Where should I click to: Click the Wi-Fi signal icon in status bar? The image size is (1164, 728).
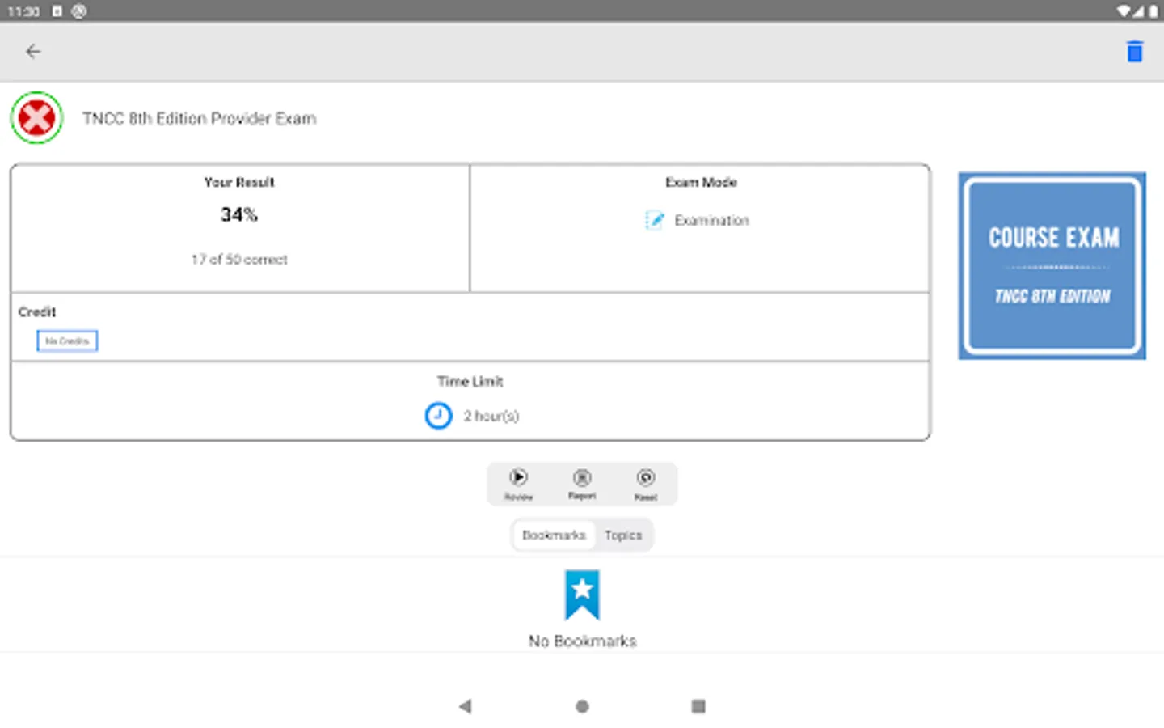pos(1124,11)
